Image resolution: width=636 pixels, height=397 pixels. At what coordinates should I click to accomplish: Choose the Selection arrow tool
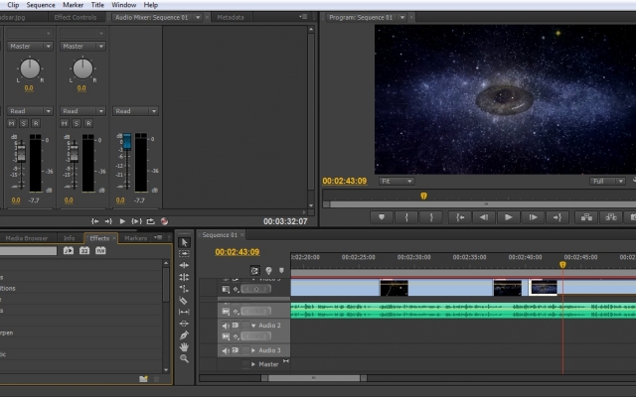click(184, 242)
